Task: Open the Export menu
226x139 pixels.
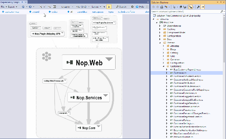Action: coord(12,7)
